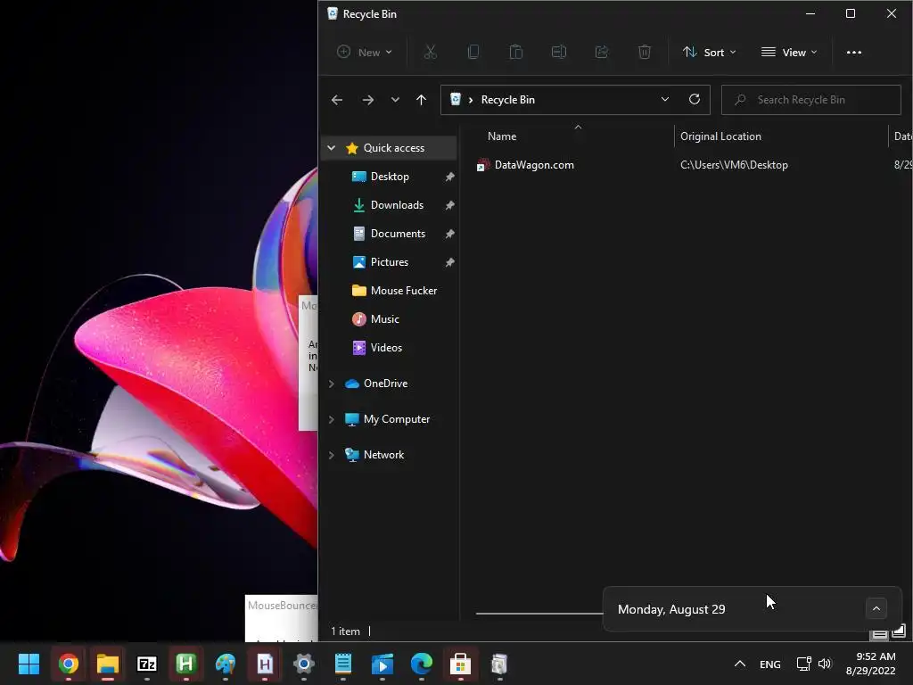
Task: Click the pin icon next to Pictures
Action: point(449,262)
